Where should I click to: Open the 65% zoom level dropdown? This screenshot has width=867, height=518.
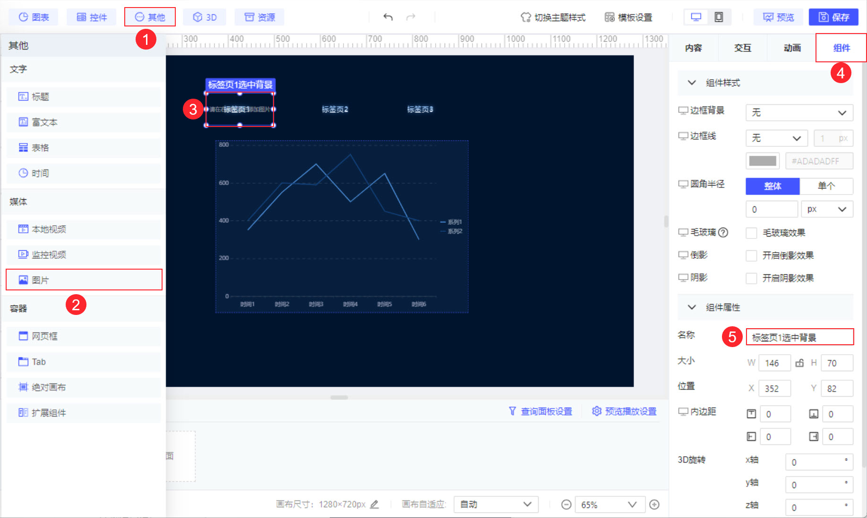coord(609,505)
